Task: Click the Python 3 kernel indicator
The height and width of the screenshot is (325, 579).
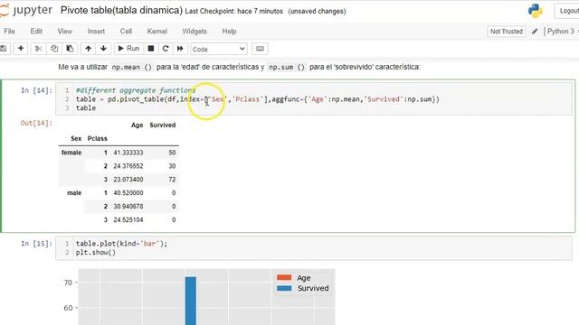Action: [561, 32]
